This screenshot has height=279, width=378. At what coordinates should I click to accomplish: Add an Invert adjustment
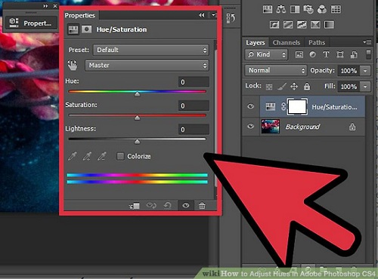[274, 25]
